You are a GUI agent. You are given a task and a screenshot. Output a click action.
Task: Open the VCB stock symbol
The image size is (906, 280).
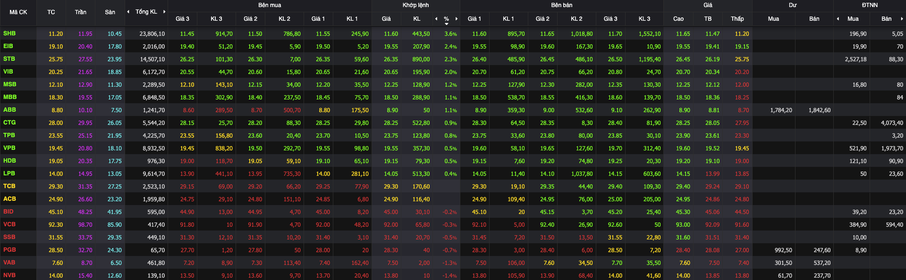tap(9, 224)
